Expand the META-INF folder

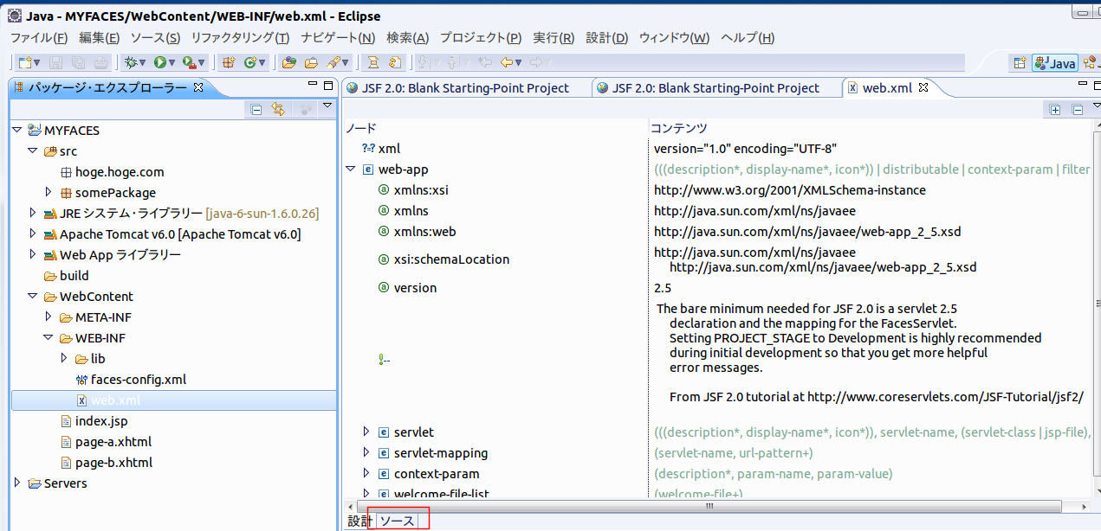pyautogui.click(x=49, y=317)
